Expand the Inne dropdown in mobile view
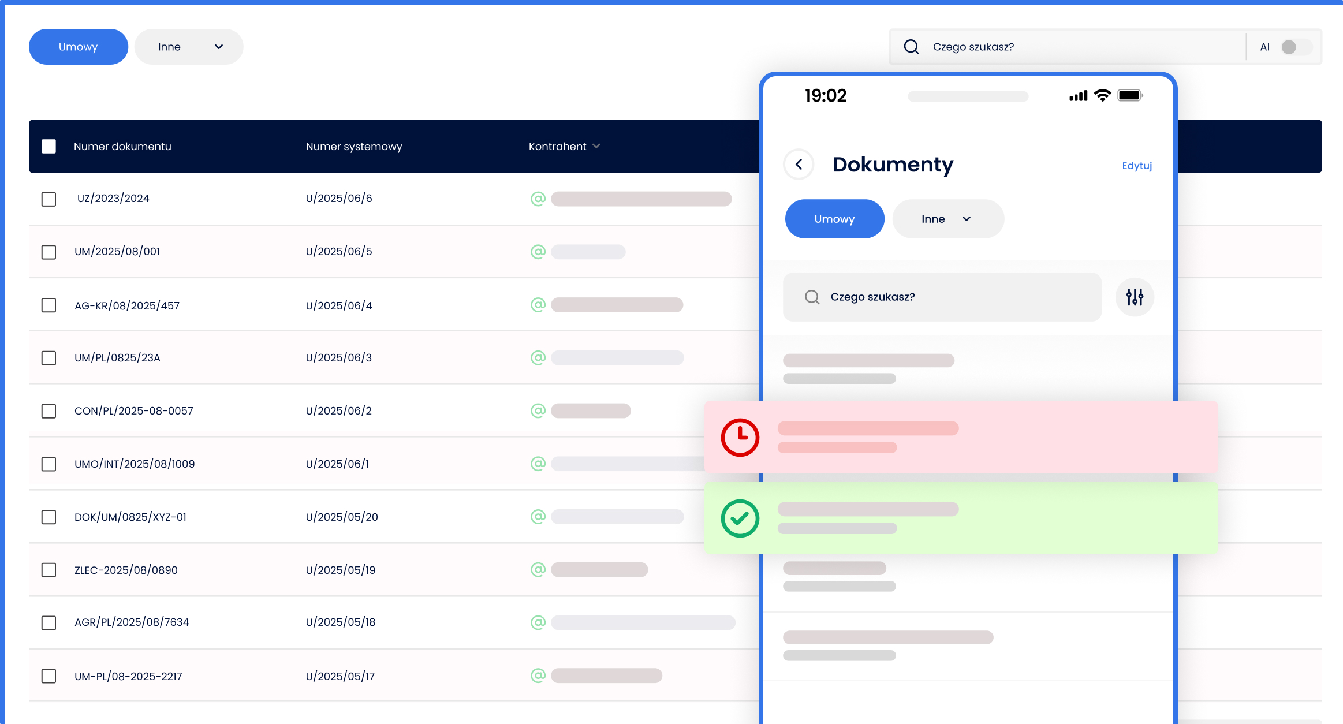1343x724 pixels. tap(947, 219)
